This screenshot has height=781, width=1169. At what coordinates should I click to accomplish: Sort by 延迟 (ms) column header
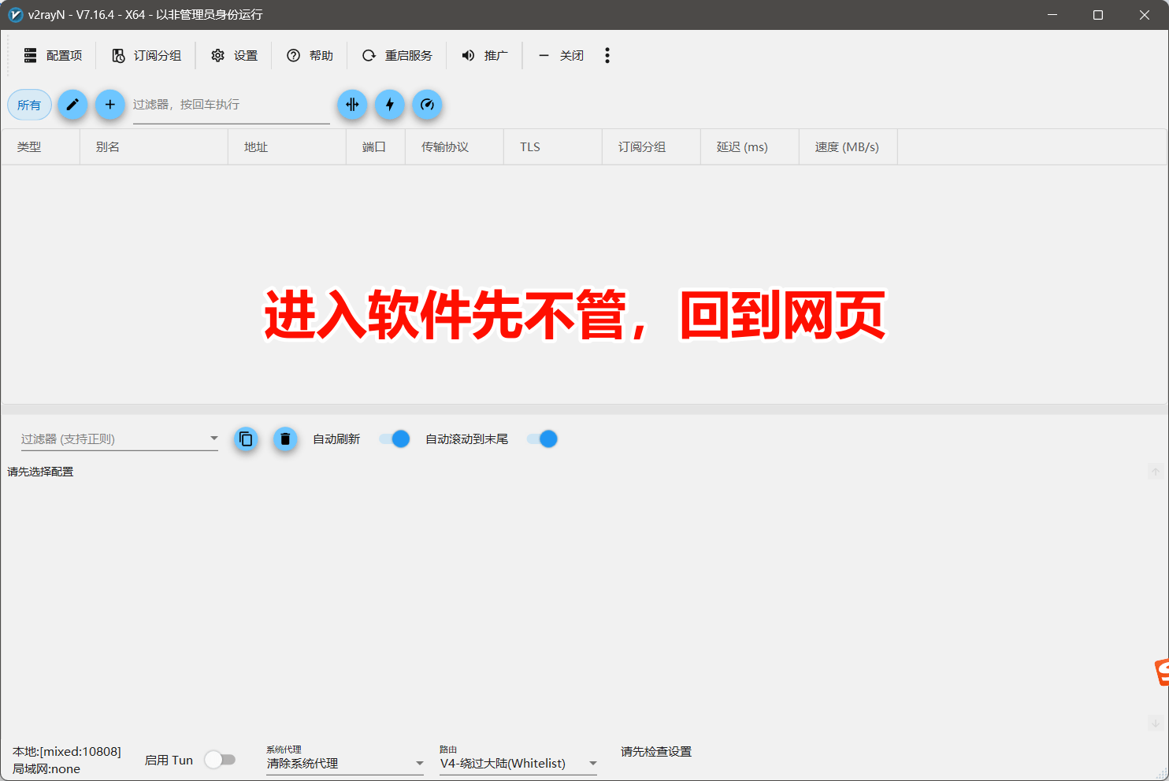click(x=742, y=147)
